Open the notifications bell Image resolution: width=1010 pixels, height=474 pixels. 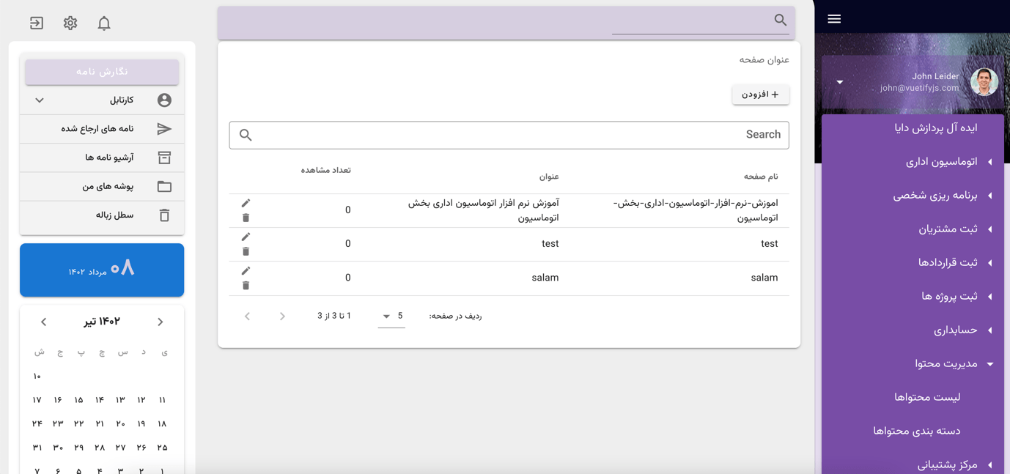[x=103, y=23]
